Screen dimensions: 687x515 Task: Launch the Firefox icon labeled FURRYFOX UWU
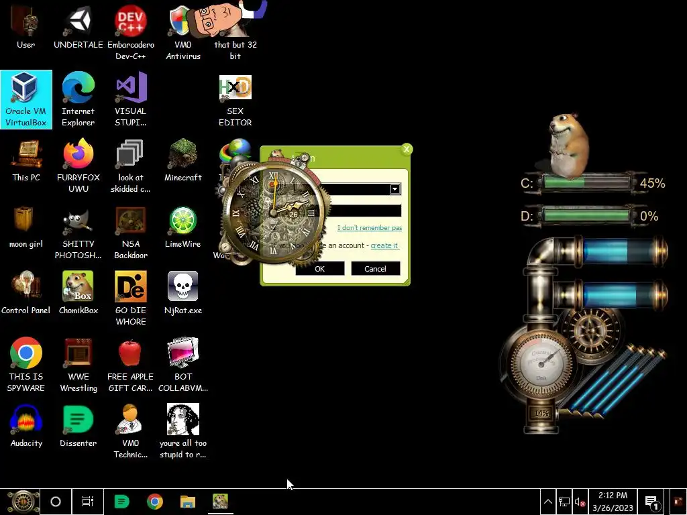(x=78, y=166)
